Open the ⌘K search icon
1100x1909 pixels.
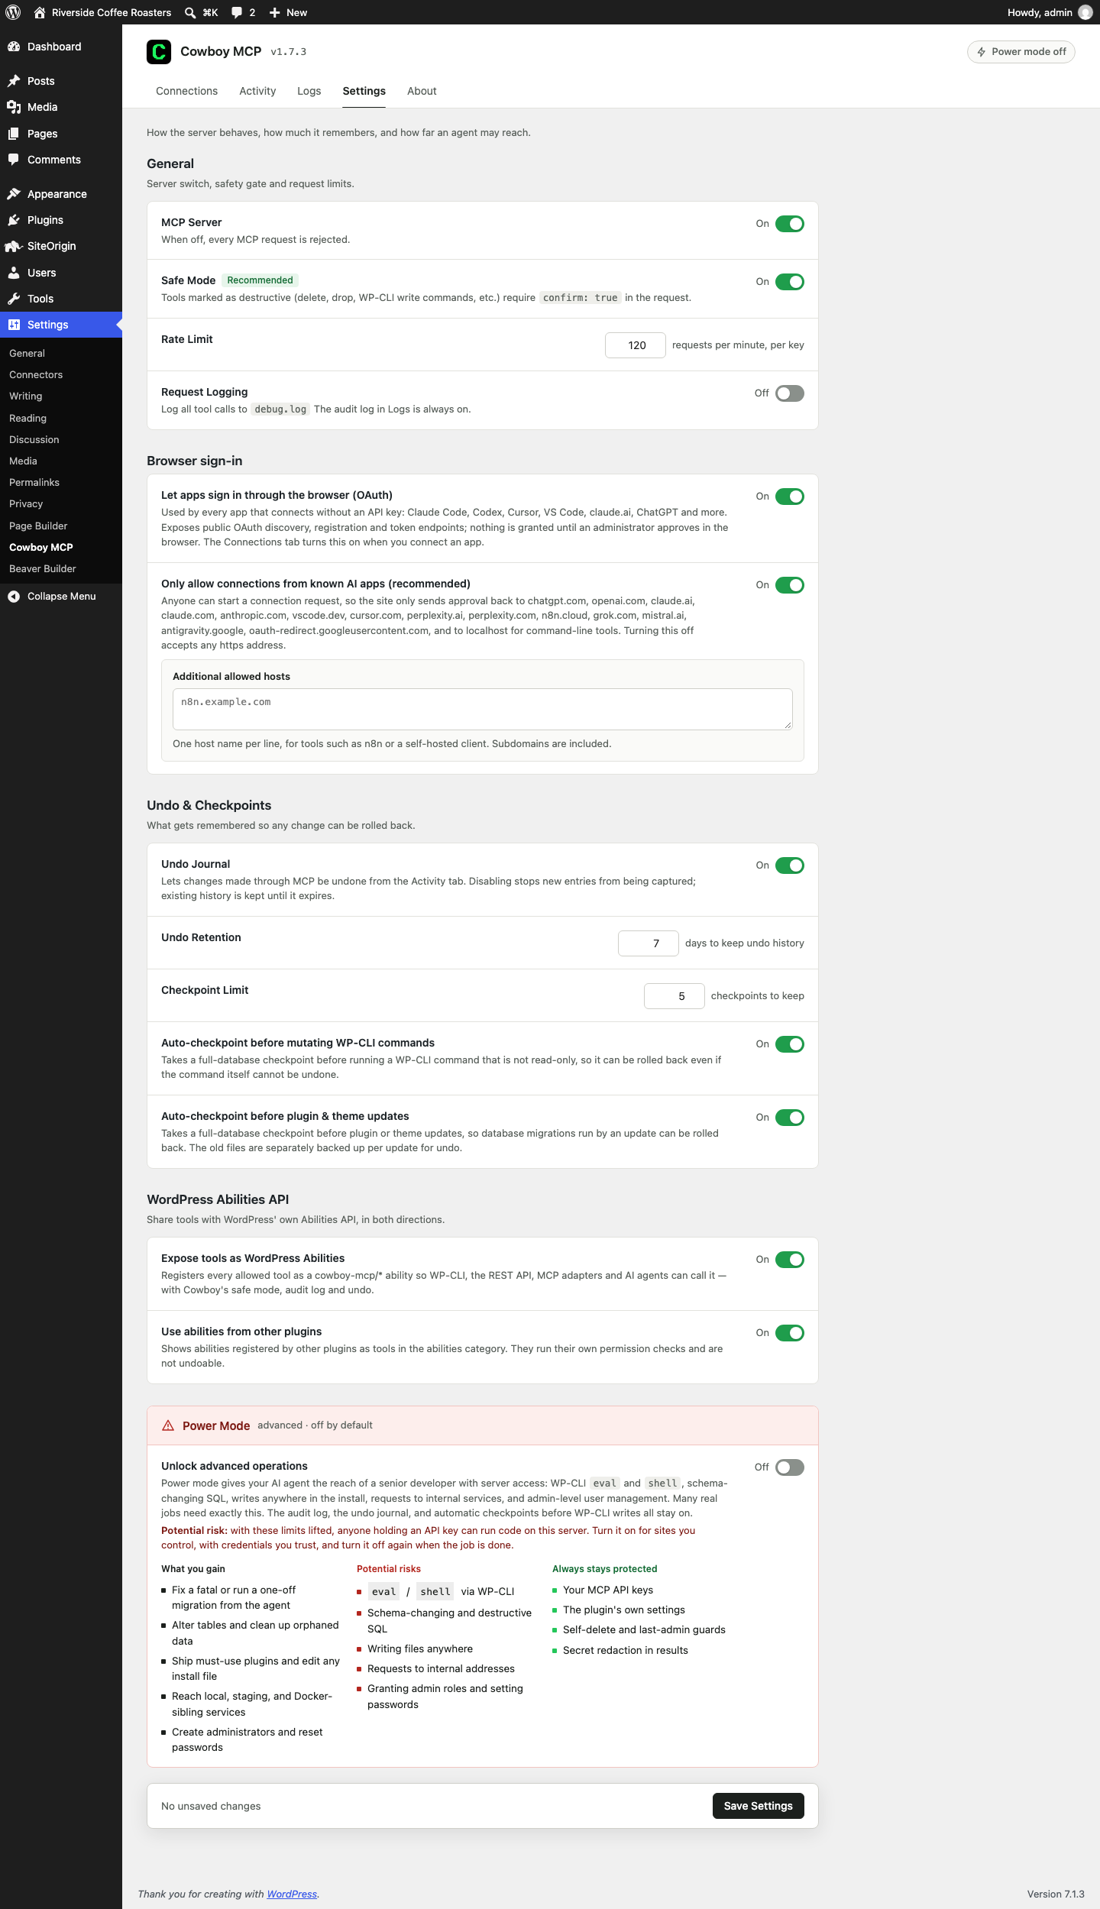tap(190, 12)
